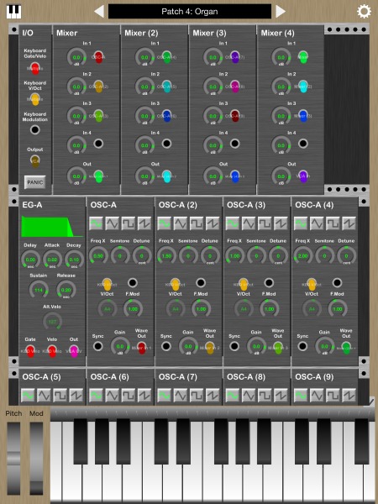Tap Mixer (3) In 2 magenta jack
Viewport: 378px width, 504px height.
tap(235, 87)
